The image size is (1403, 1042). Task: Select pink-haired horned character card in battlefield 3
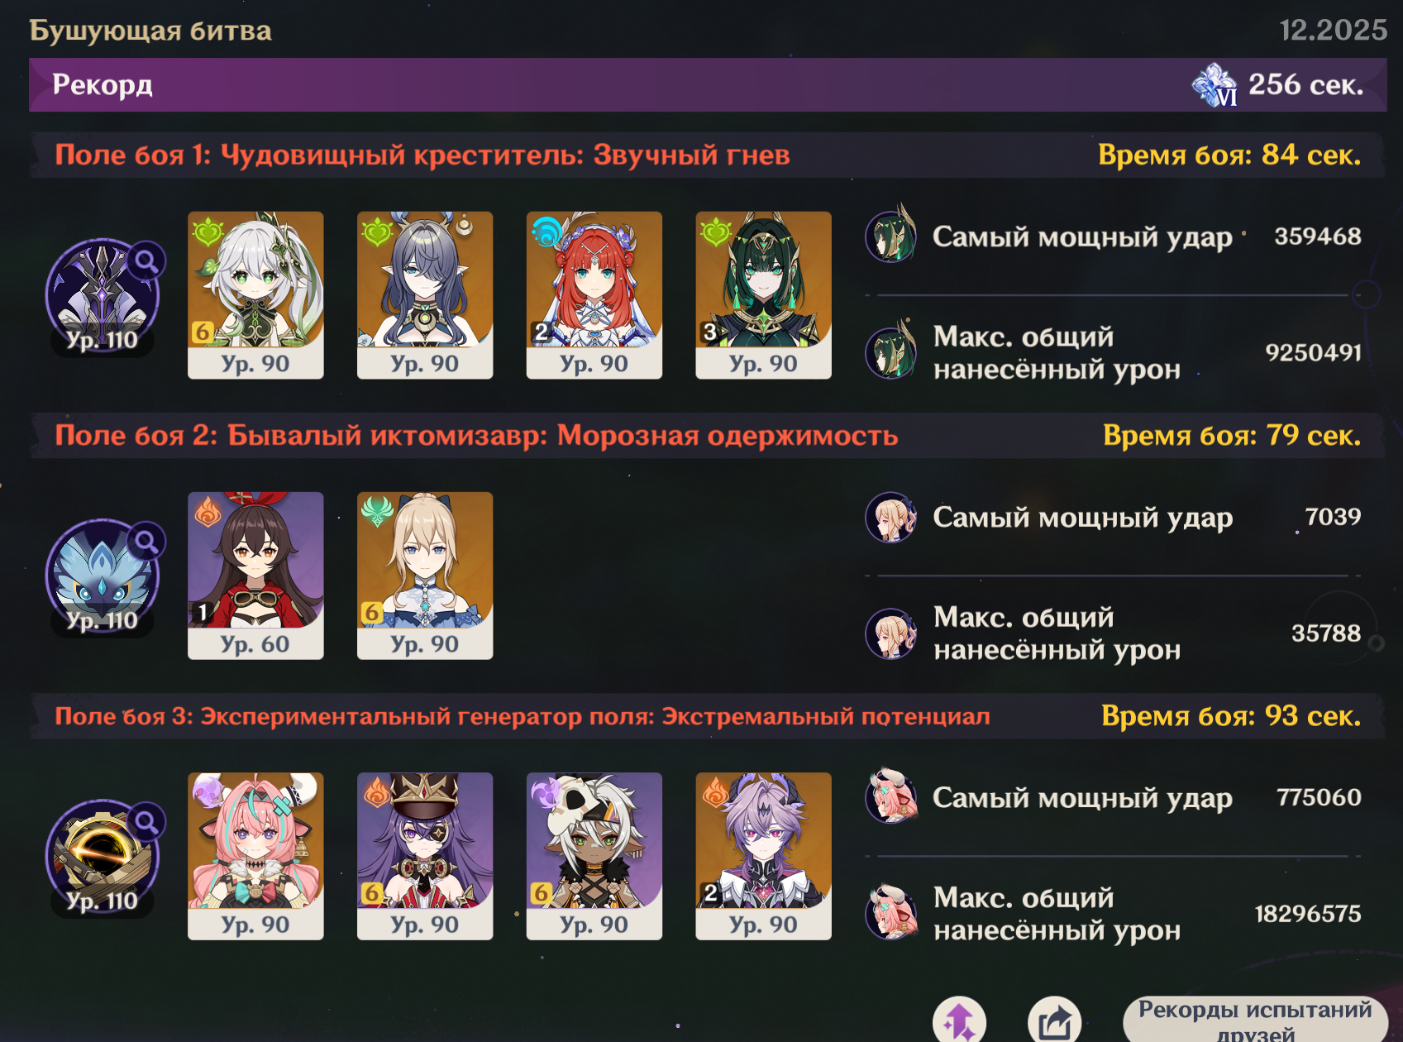point(255,856)
